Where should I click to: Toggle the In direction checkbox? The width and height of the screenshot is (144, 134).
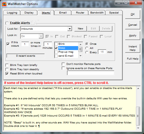(x=47, y=37)
